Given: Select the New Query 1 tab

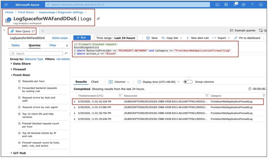Looking at the screenshot, I should tap(23, 31).
